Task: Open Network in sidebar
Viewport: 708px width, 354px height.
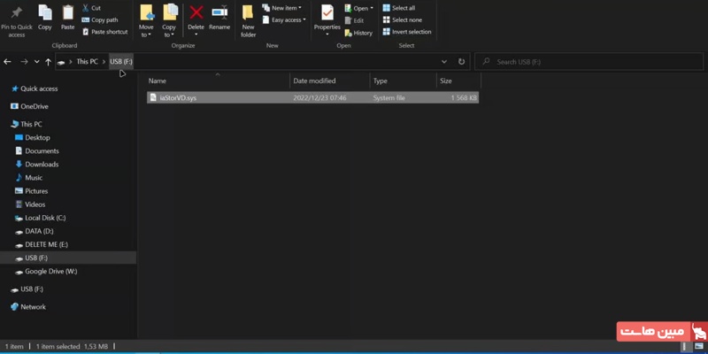Action: click(28, 307)
